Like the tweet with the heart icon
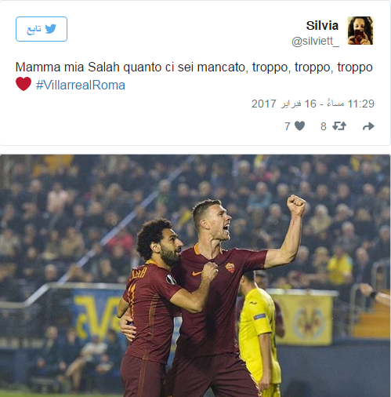This screenshot has height=397, width=391. (x=299, y=126)
